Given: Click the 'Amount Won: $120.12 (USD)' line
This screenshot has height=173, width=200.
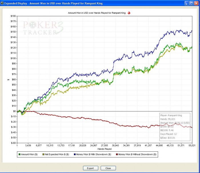Looking at the screenshot, I should point(175,123).
